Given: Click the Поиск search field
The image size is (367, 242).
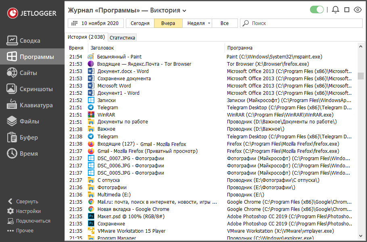Looking at the screenshot, I should [300, 23].
